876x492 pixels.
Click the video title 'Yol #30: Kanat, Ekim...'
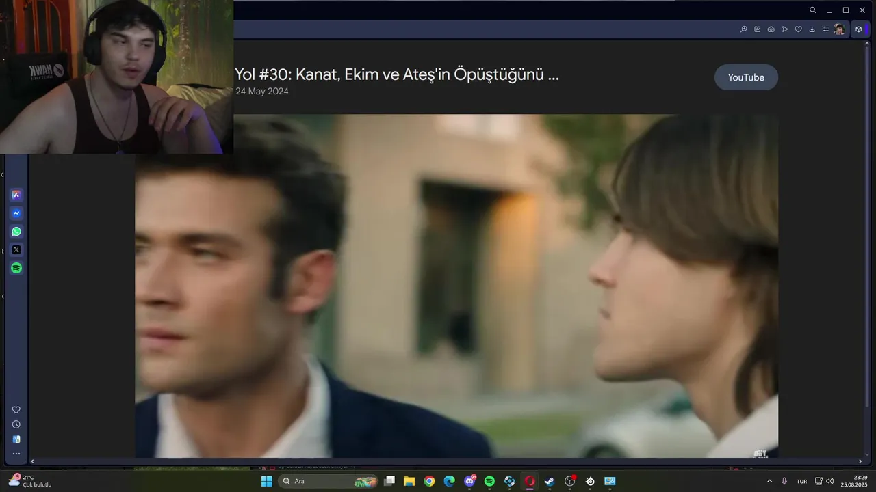397,74
